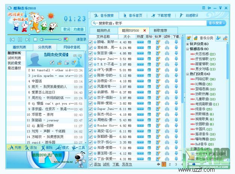Open the colorful skin picker icon
The image size is (235, 174).
pos(66,40)
